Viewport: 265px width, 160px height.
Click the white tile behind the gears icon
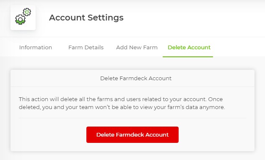coord(23,18)
